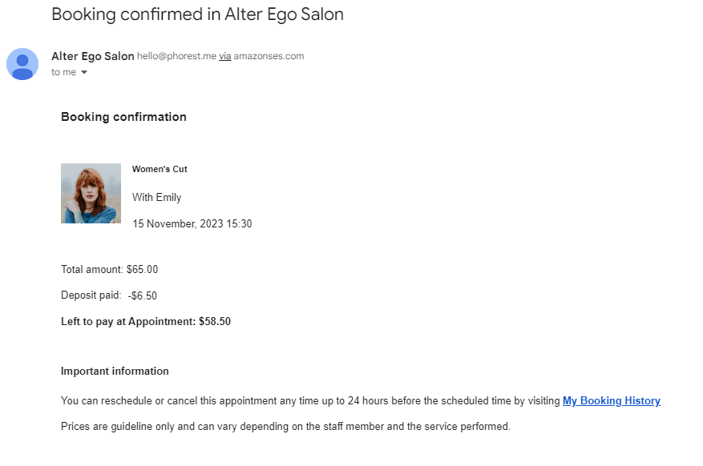
Task: Click the reschedule or cancel policy sentence
Action: click(x=311, y=400)
